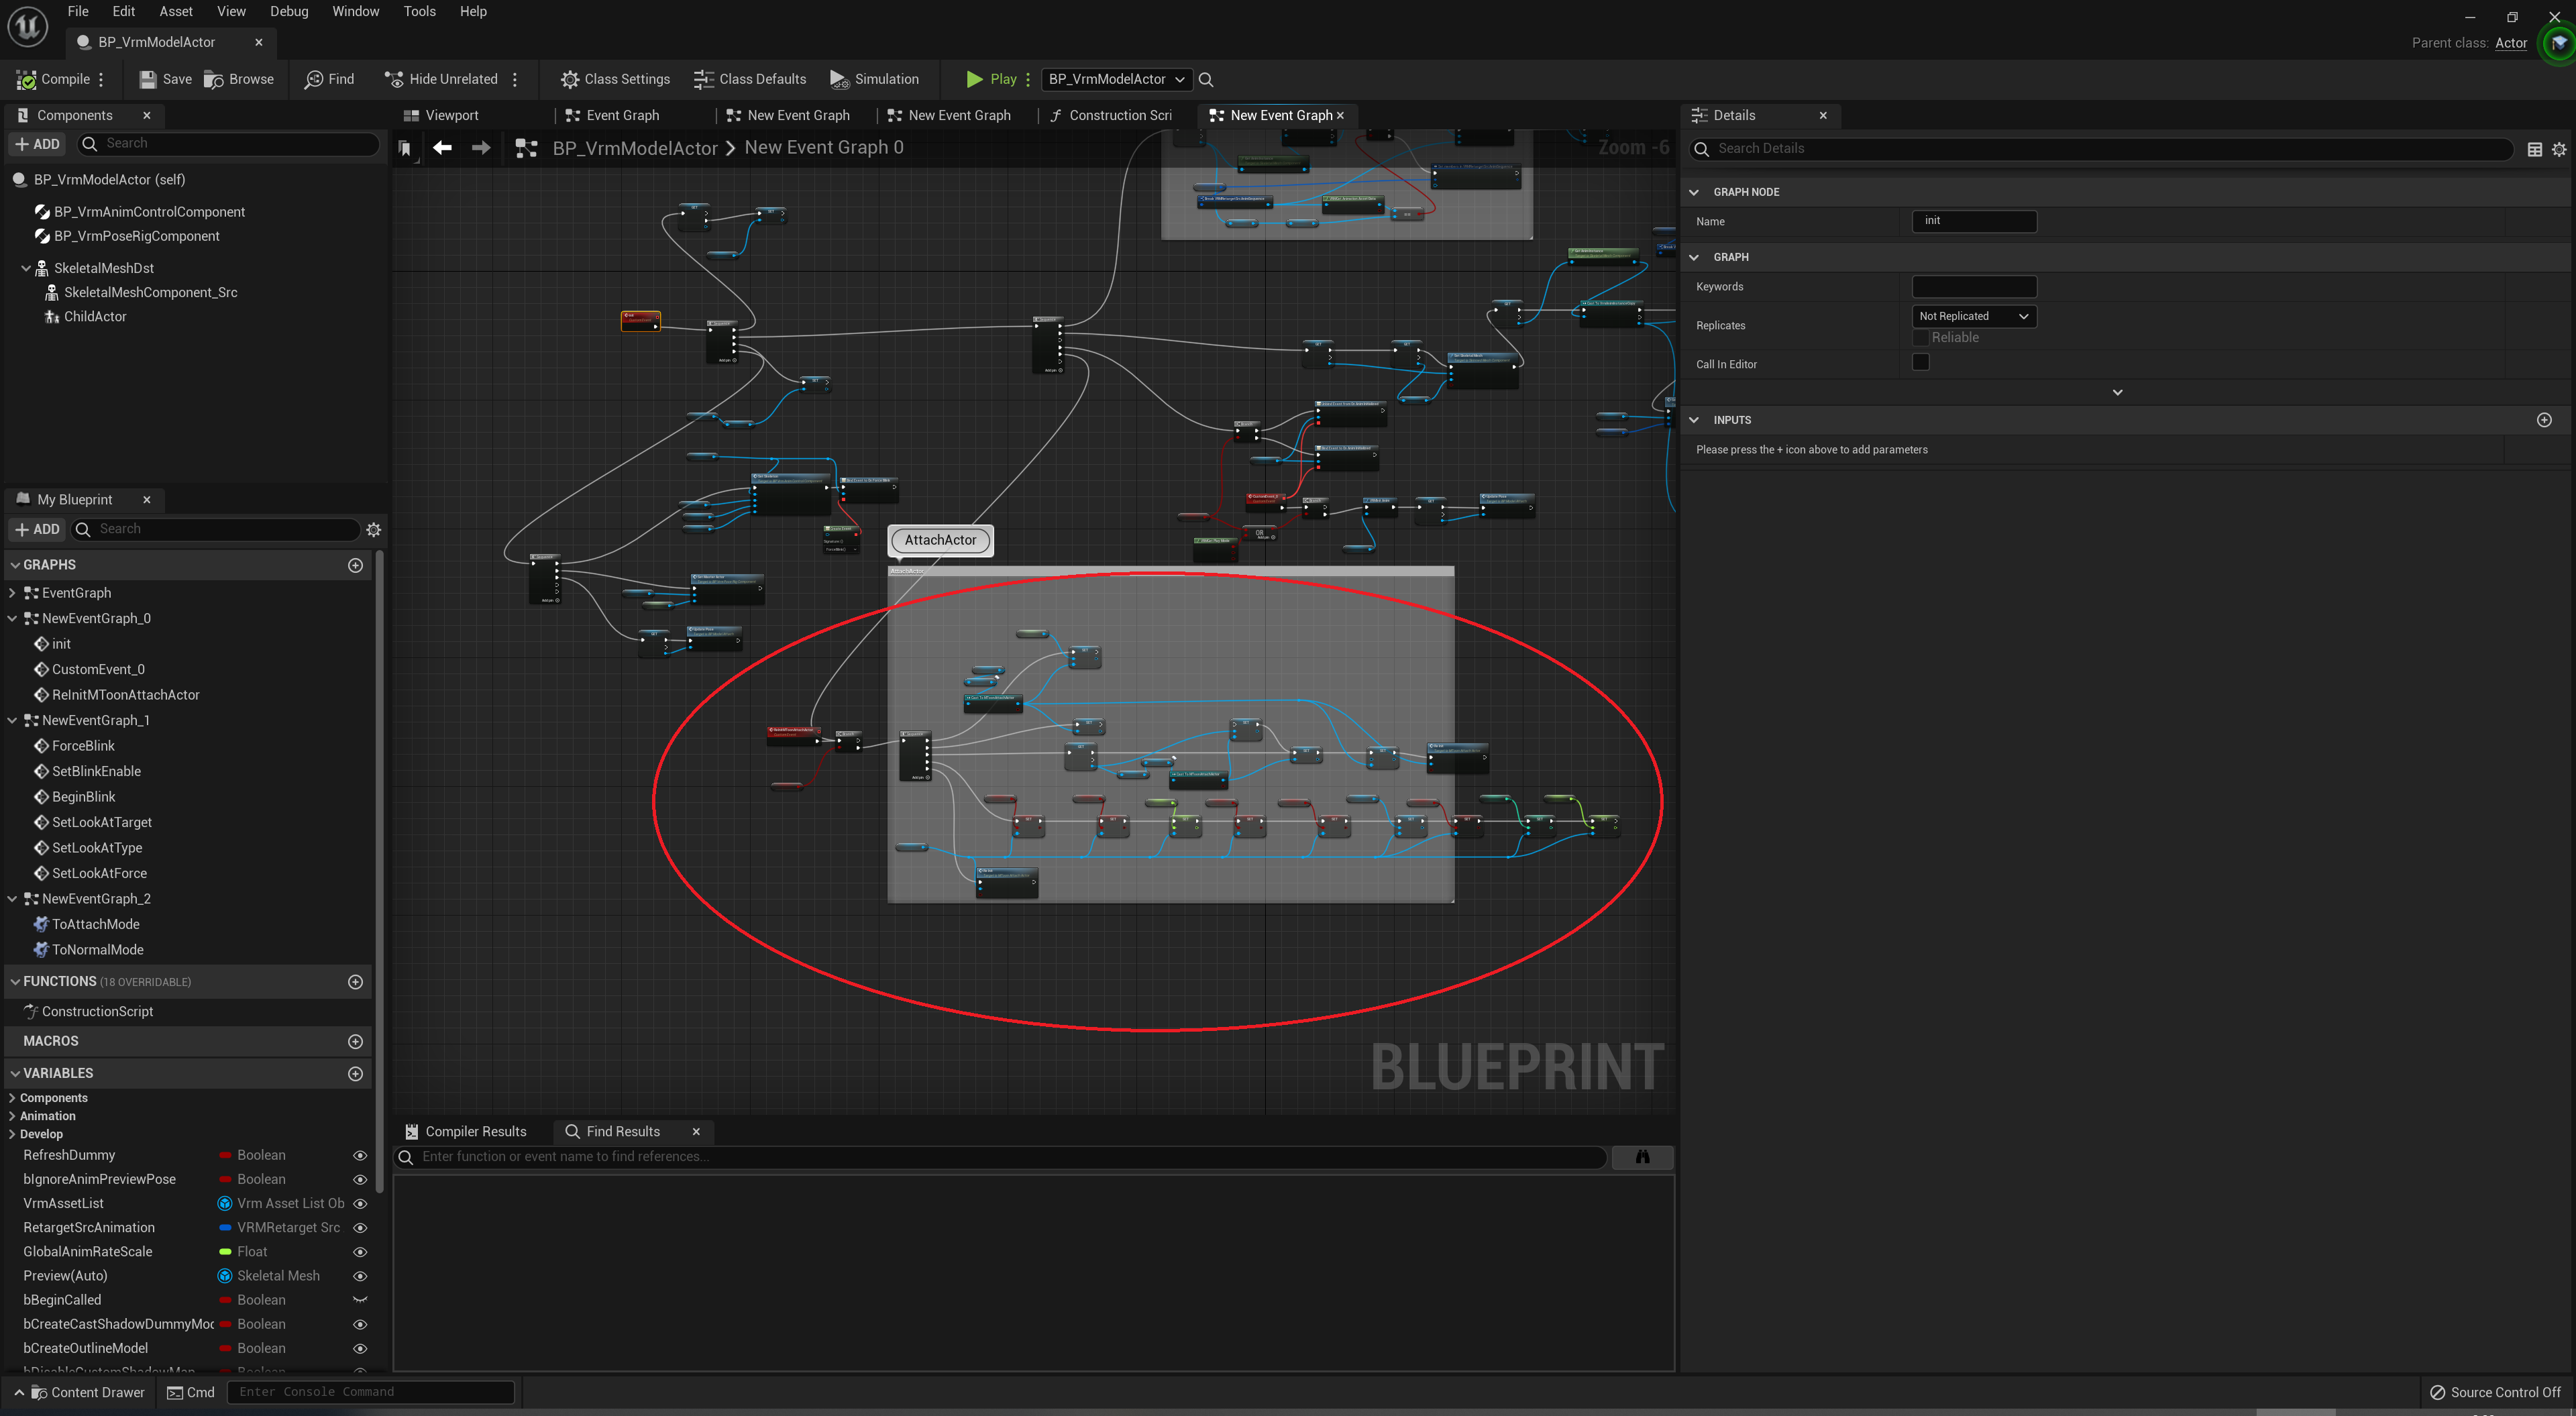Enable the Call In Editor checkbox
Image resolution: width=2576 pixels, height=1416 pixels.
point(1921,362)
